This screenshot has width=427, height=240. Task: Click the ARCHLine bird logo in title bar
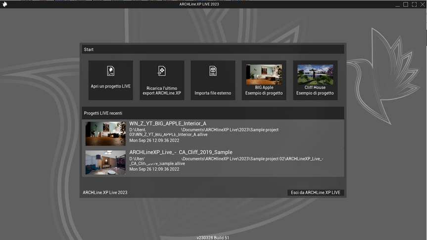coord(5,4)
